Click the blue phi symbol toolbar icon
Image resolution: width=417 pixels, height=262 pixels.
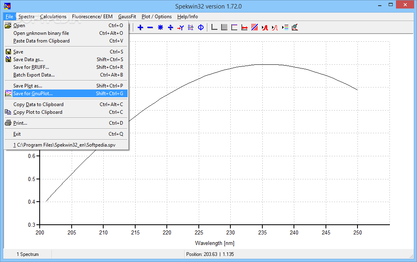201,28
